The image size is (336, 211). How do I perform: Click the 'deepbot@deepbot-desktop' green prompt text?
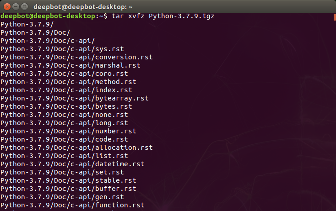(48, 16)
